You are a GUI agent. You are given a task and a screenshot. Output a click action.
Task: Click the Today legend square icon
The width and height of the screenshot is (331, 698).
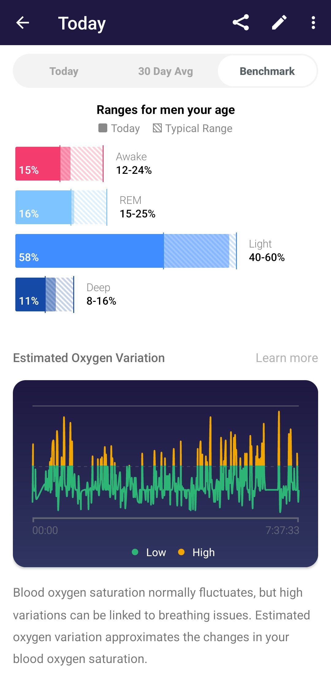[x=103, y=128]
